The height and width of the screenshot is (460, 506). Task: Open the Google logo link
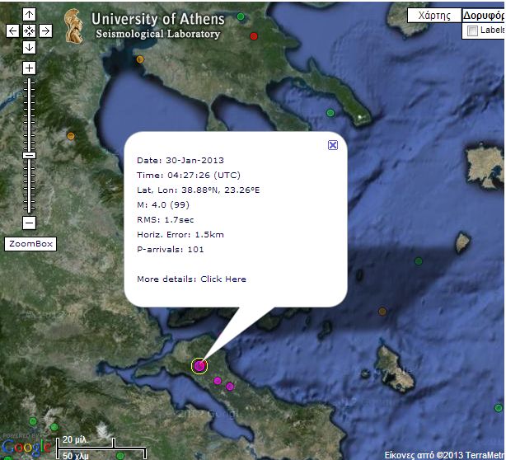tap(20, 448)
